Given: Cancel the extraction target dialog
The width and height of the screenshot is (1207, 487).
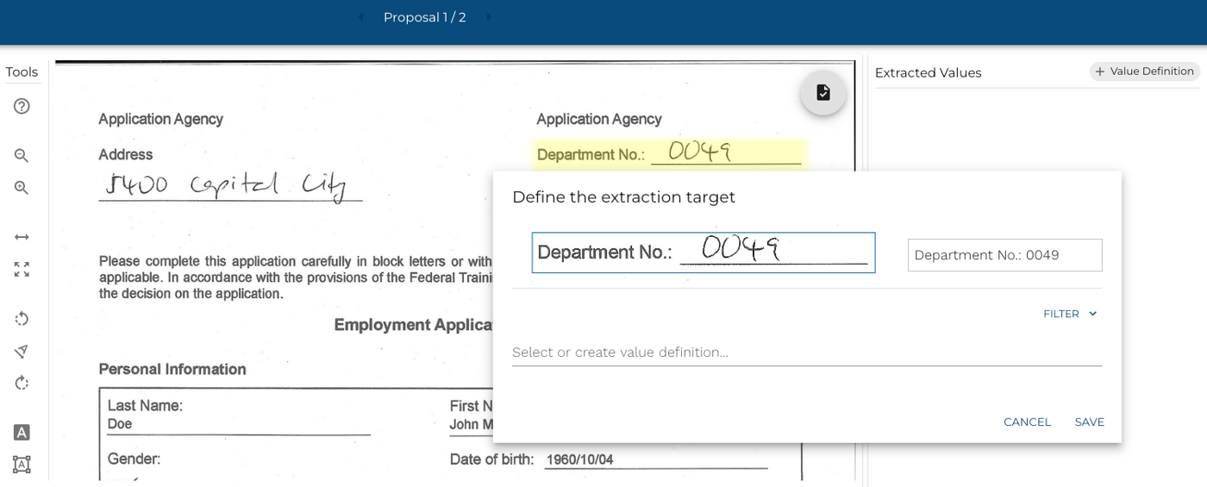Looking at the screenshot, I should pyautogui.click(x=1027, y=421).
